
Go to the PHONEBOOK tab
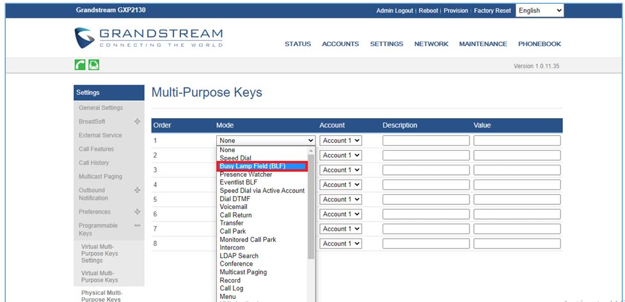point(539,44)
